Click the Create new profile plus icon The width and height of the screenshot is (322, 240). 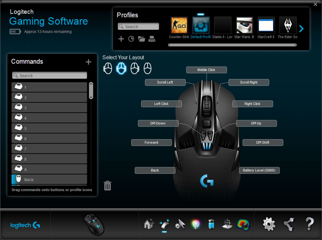pos(121,39)
